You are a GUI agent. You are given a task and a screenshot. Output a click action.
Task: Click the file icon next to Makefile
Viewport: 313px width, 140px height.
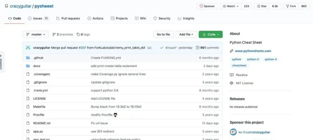pyautogui.click(x=28, y=107)
